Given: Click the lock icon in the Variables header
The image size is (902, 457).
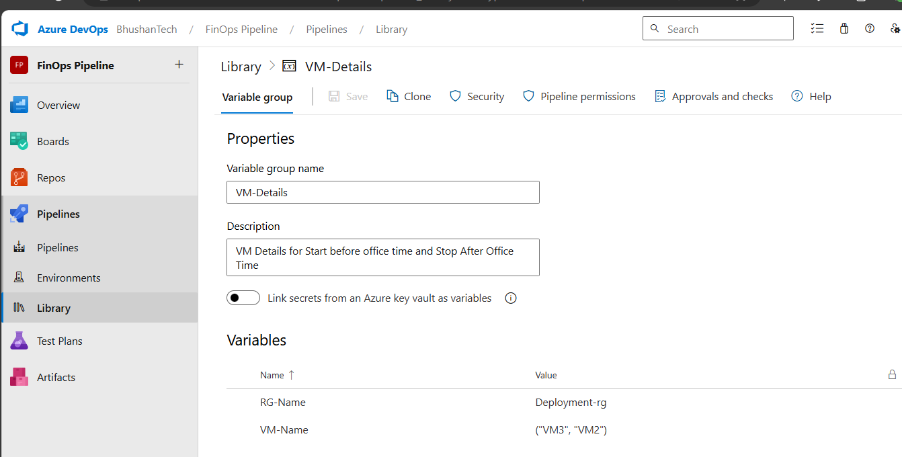Looking at the screenshot, I should (x=892, y=374).
